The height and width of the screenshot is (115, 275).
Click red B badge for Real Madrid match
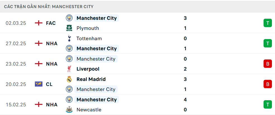tap(267, 84)
